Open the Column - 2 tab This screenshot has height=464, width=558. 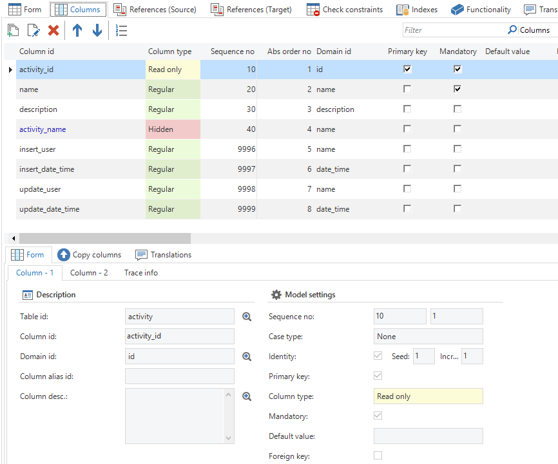point(89,273)
